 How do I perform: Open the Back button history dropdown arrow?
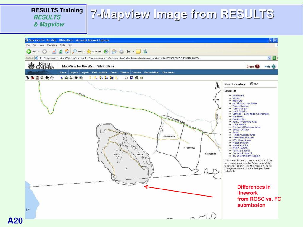(x=39, y=51)
